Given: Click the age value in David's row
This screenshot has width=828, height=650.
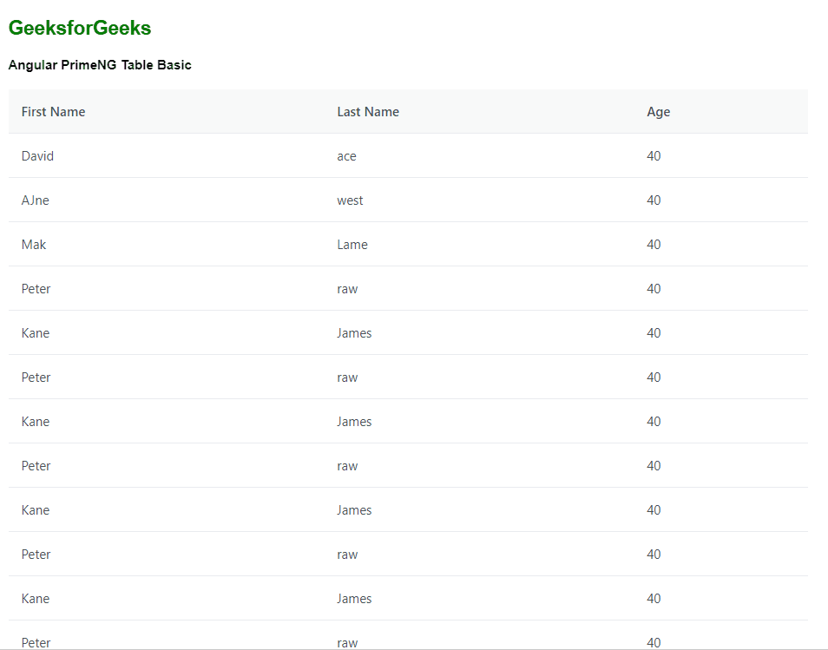Looking at the screenshot, I should (654, 156).
